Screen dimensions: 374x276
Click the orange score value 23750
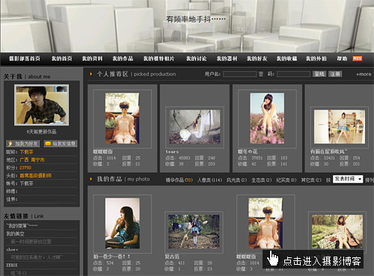coord(25,168)
